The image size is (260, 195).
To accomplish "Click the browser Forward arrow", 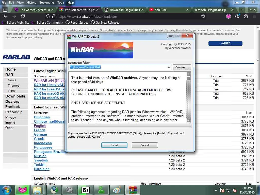I will [14, 16].
